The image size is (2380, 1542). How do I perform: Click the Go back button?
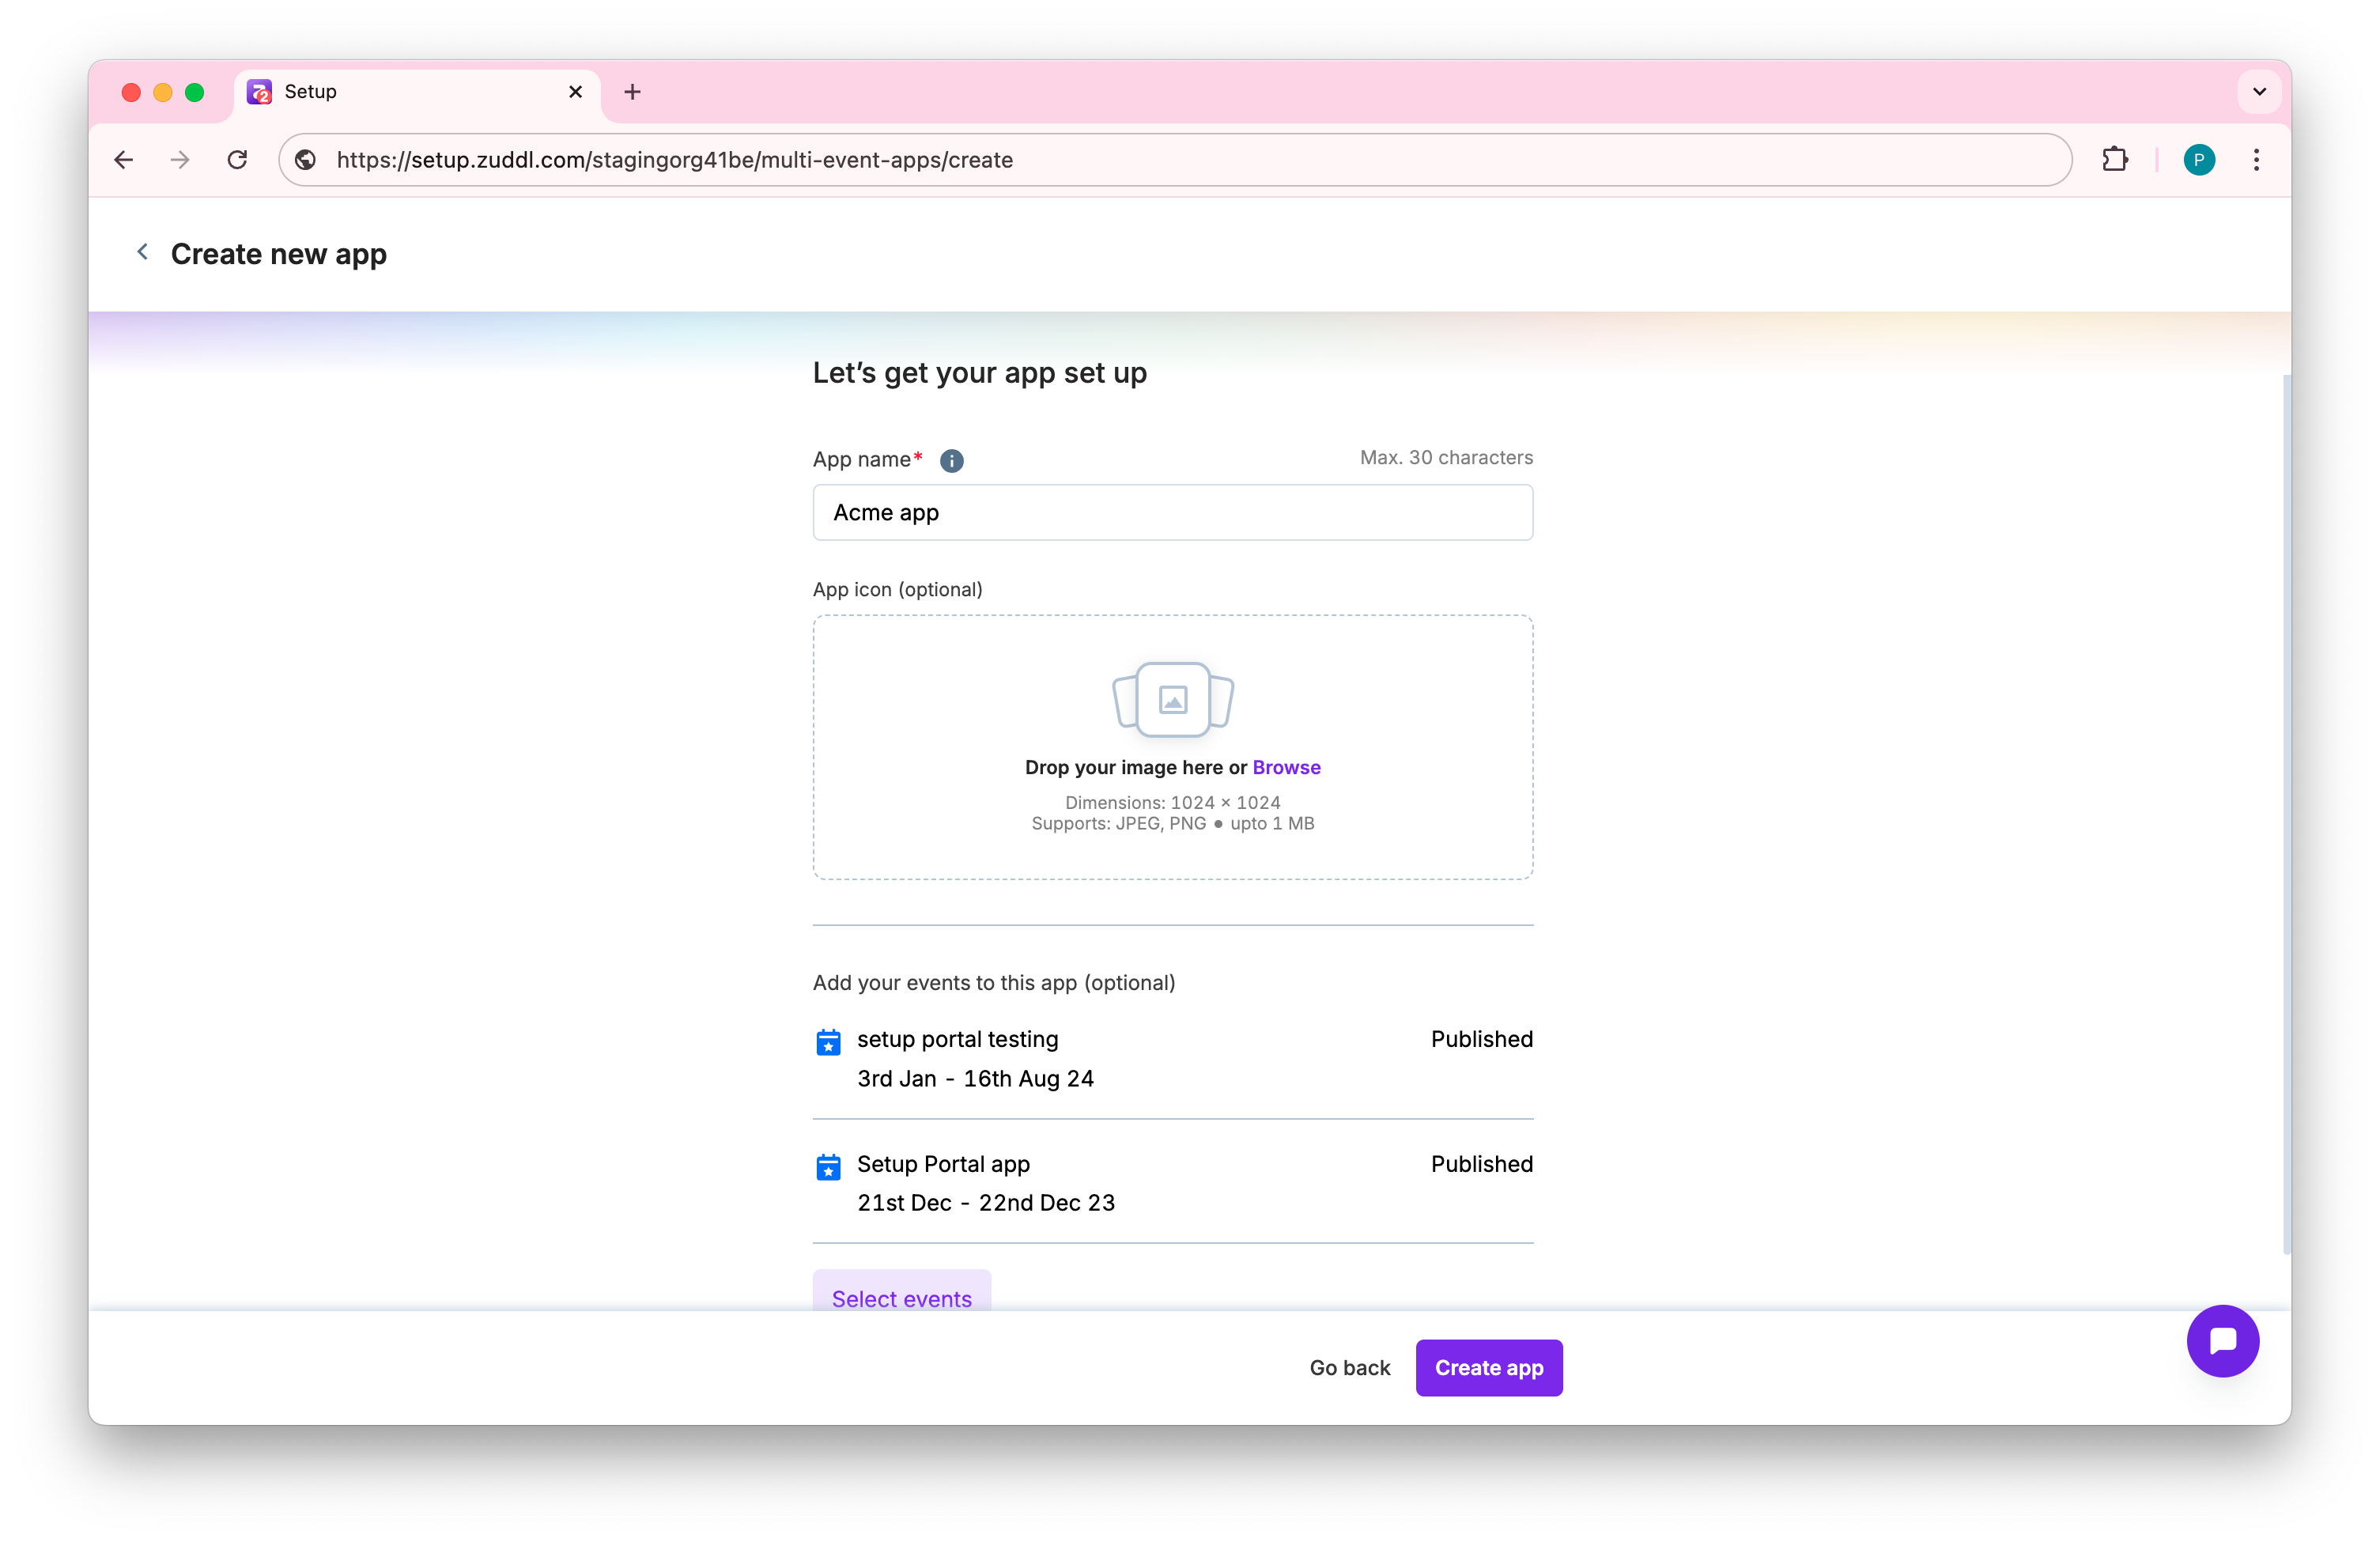[1349, 1367]
